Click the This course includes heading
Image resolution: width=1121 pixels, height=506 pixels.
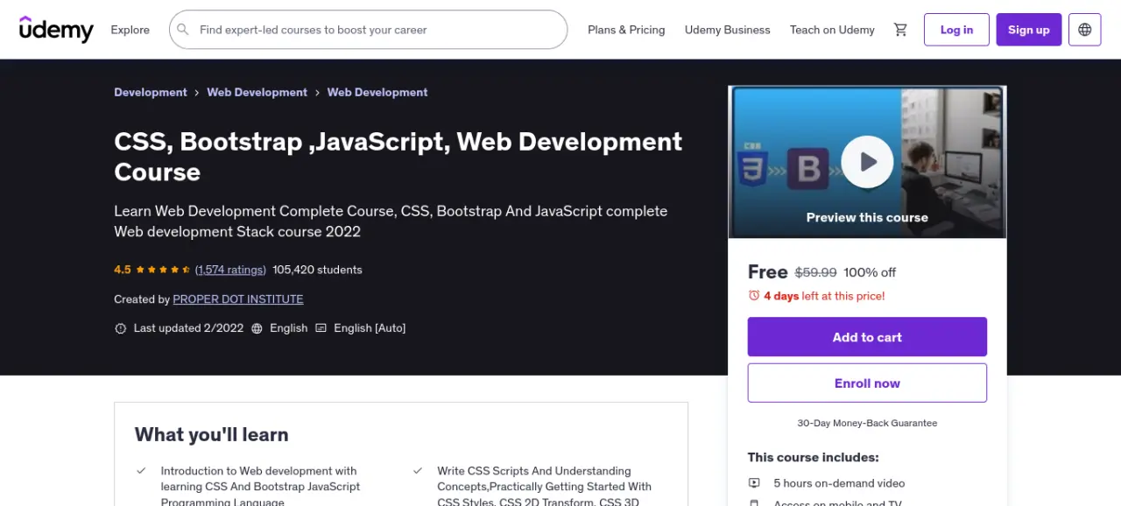[813, 457]
